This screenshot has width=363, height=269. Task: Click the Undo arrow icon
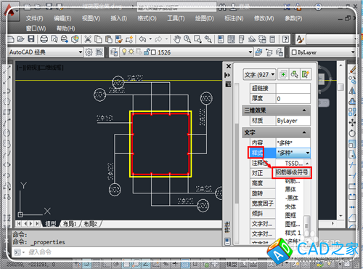142,39
